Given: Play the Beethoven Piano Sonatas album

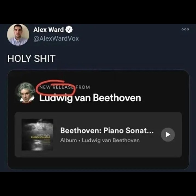Looking at the screenshot, I should coord(168,135).
